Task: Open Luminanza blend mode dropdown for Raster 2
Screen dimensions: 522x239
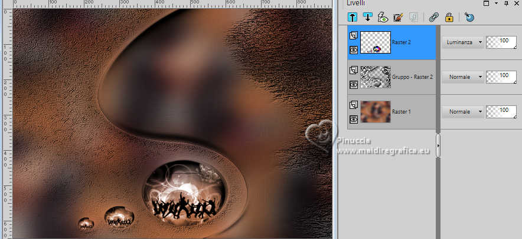Action: tap(463, 42)
